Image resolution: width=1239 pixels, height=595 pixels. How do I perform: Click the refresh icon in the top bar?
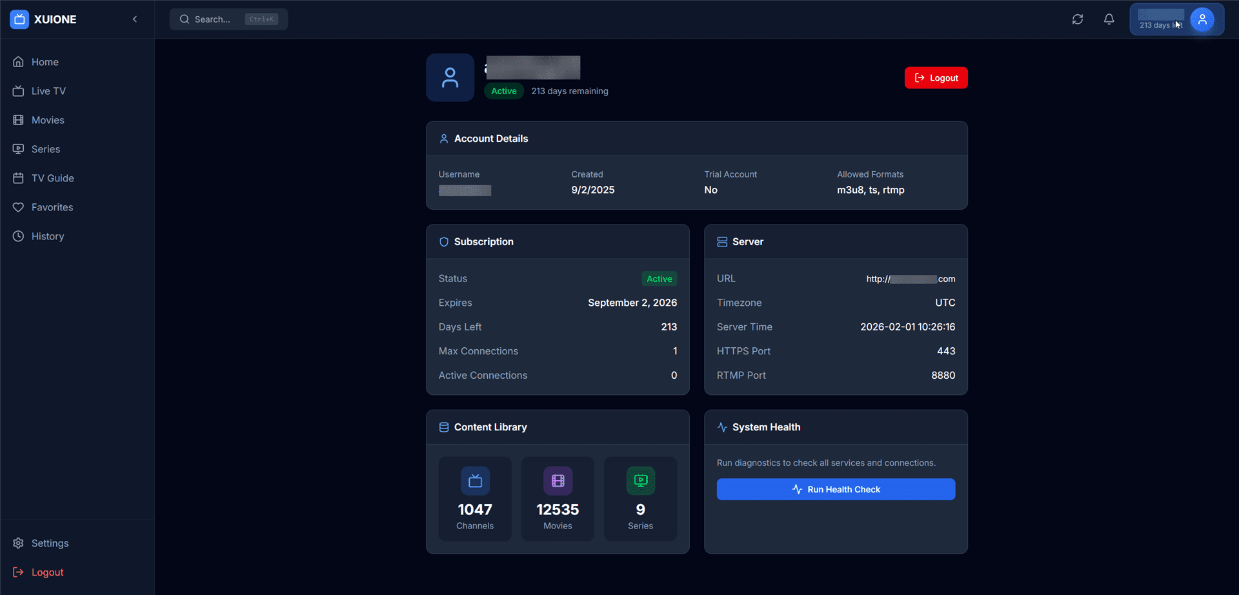(x=1077, y=19)
